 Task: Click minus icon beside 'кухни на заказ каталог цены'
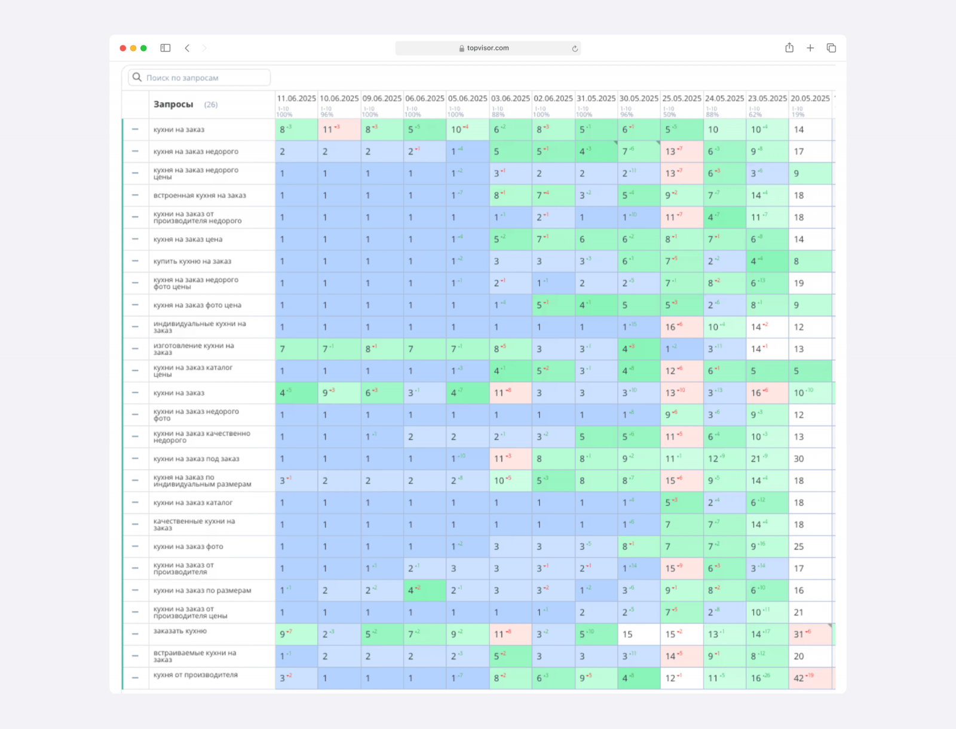point(135,370)
